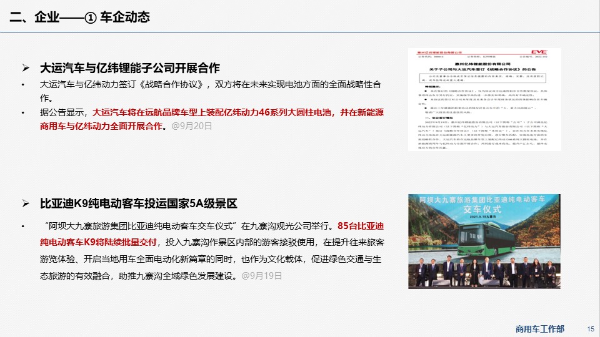Click the date tag @9月20日

[x=192, y=126]
